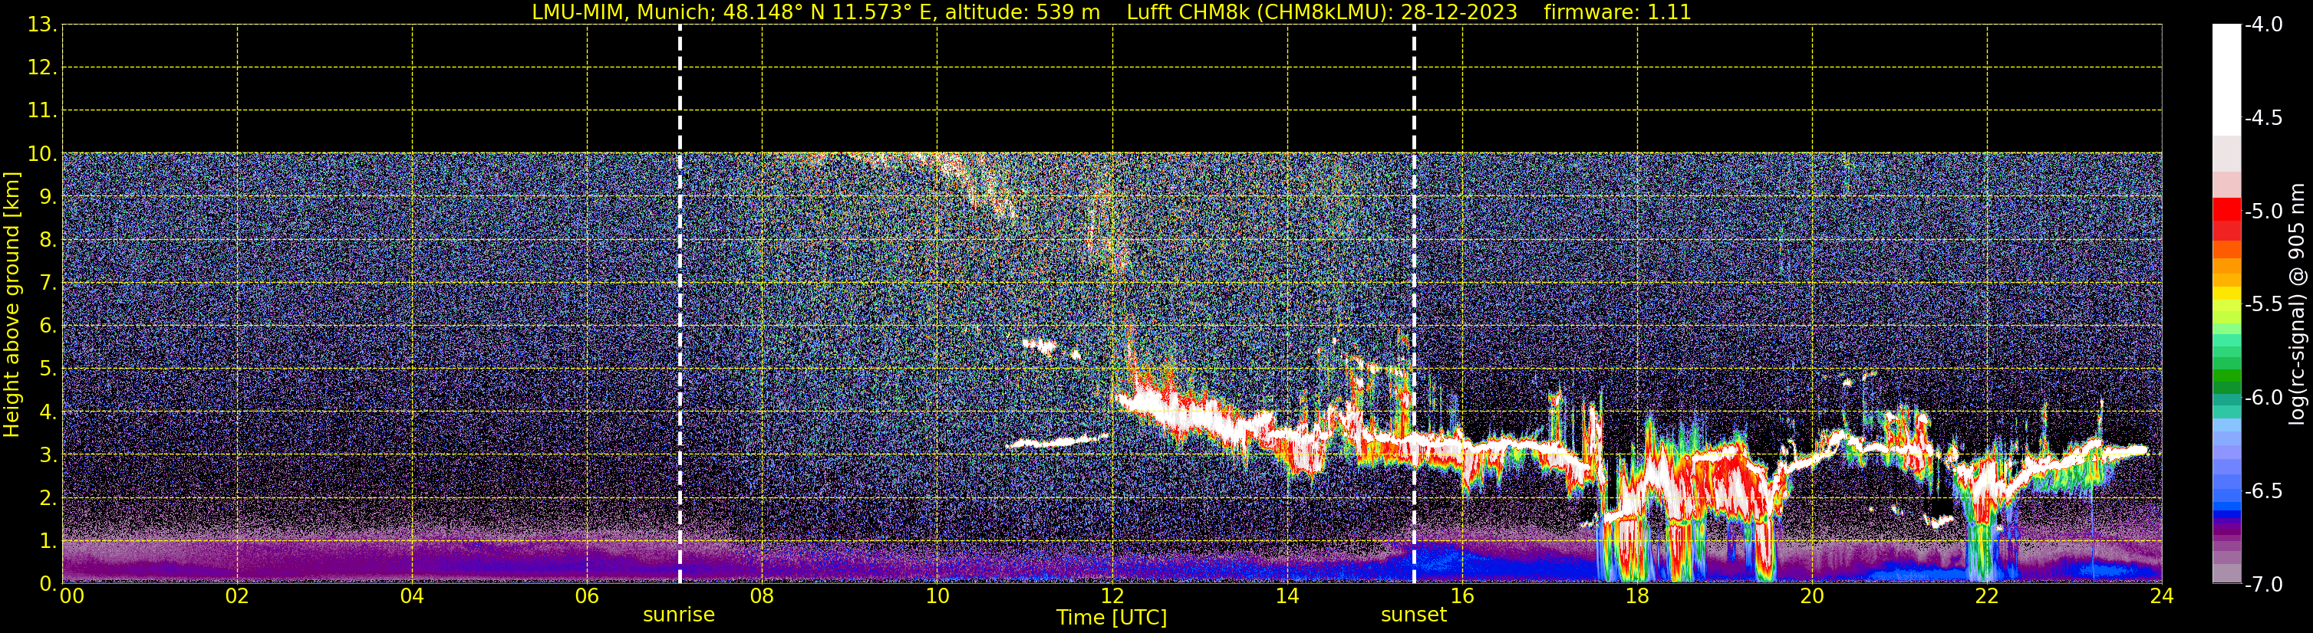Click the height axis tick '13.'
This screenshot has width=2313, height=633.
pyautogui.click(x=42, y=25)
